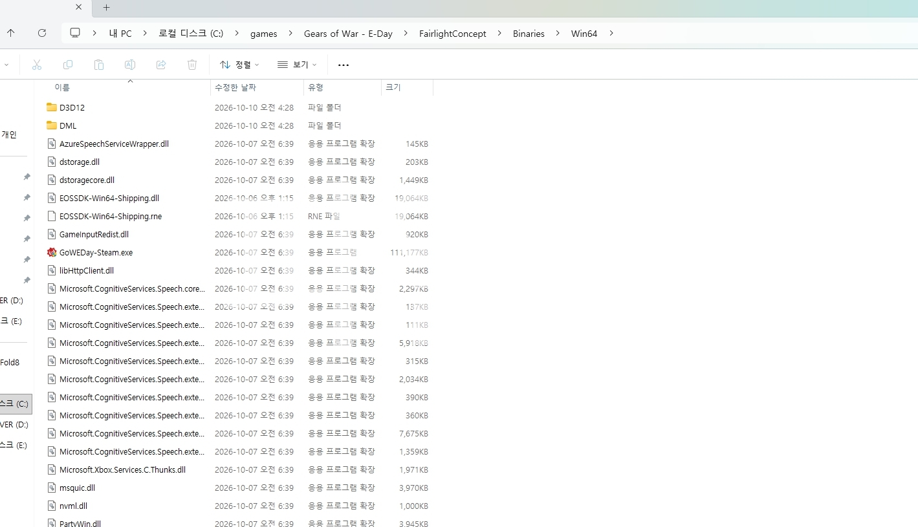918x527 pixels.
Task: Expand chevron after Binaries in address bar
Action: tap(558, 34)
